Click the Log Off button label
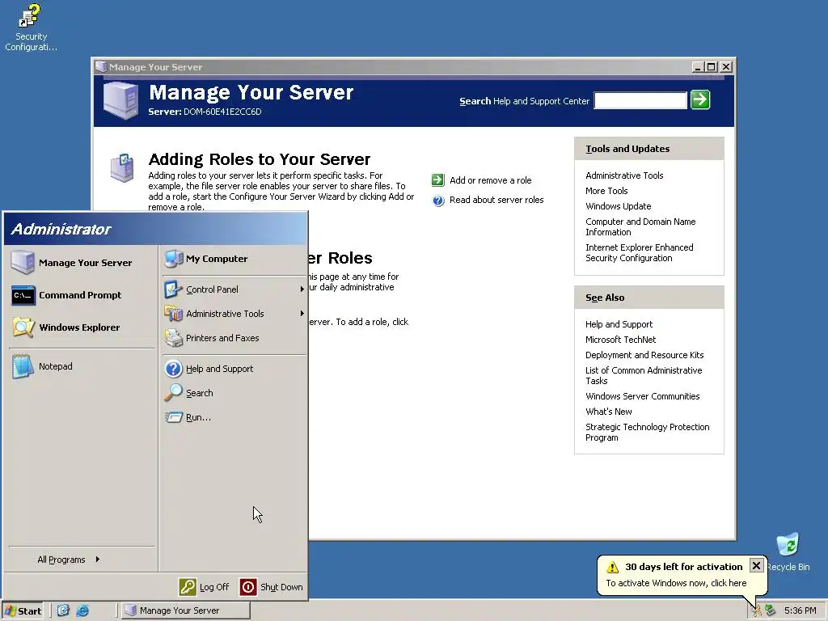 (x=214, y=587)
